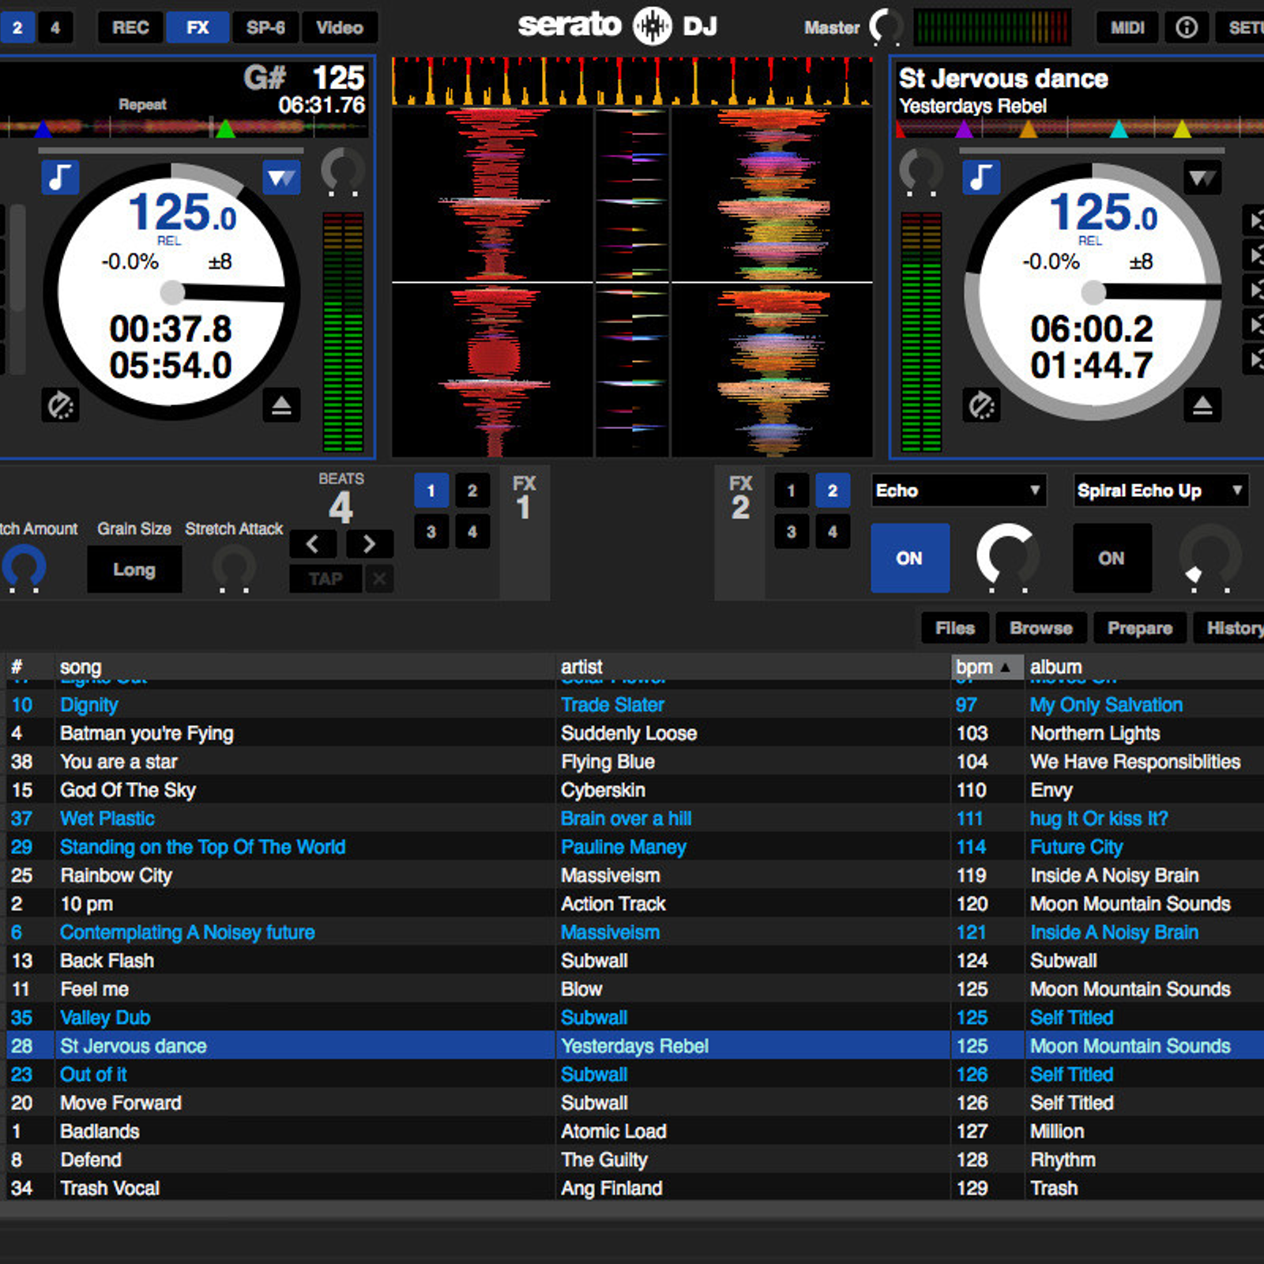The image size is (1264, 1264).
Task: Open the SP-6 sampler panel
Action: (x=265, y=28)
